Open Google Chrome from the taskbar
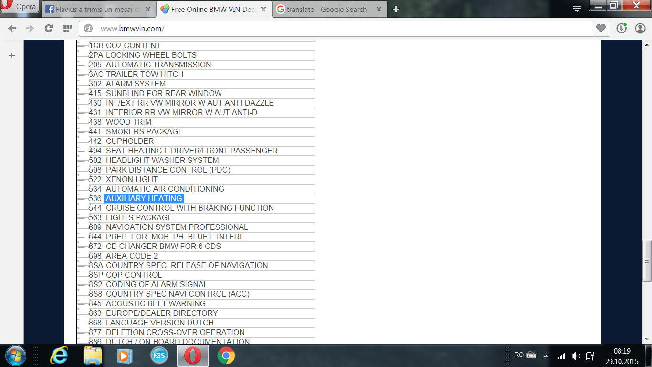652x367 pixels. coord(226,356)
